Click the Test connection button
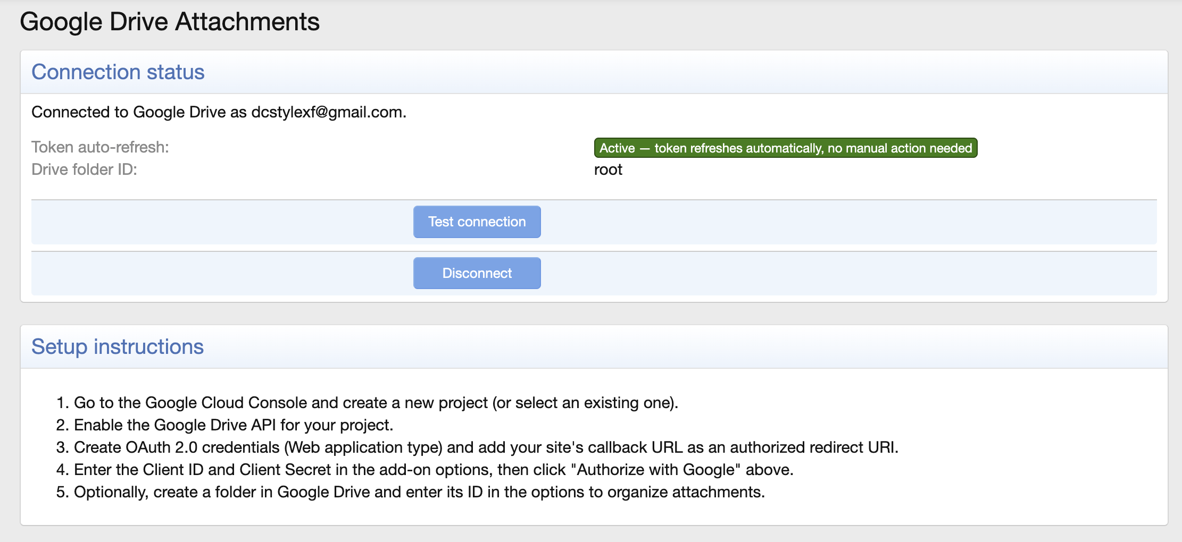The width and height of the screenshot is (1182, 542). (477, 222)
